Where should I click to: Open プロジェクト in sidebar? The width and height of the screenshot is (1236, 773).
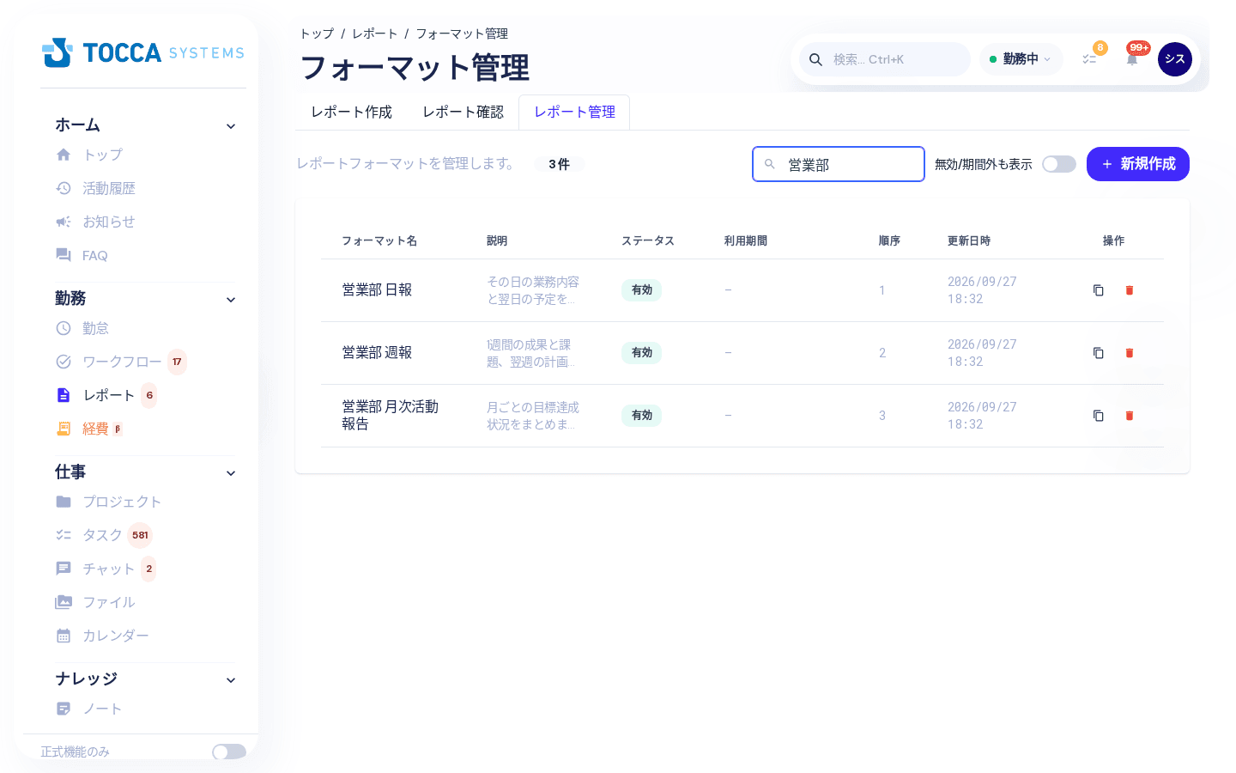pyautogui.click(x=109, y=502)
